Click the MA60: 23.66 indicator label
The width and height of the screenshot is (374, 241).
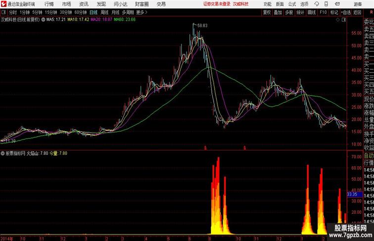coord(125,20)
